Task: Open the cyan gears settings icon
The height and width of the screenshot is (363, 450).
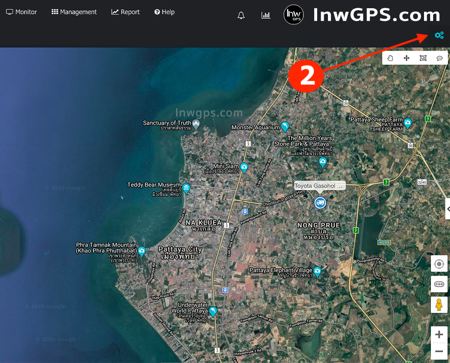Action: 439,35
